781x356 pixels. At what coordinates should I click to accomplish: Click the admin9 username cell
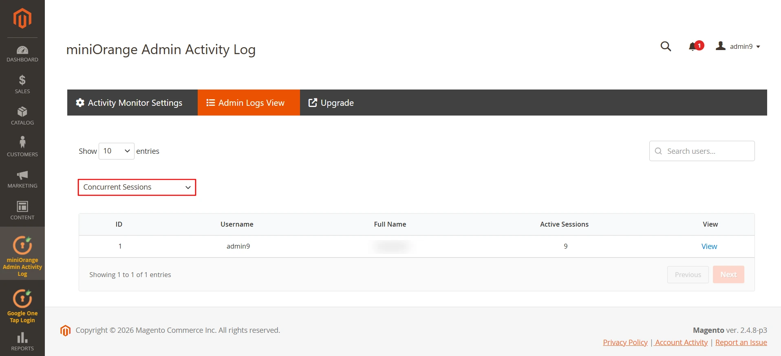238,246
